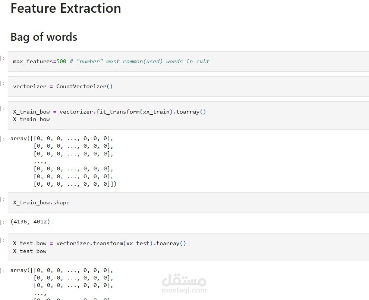Click the prompt marker beside the shape output
This screenshot has width=369, height=300.
[3, 222]
